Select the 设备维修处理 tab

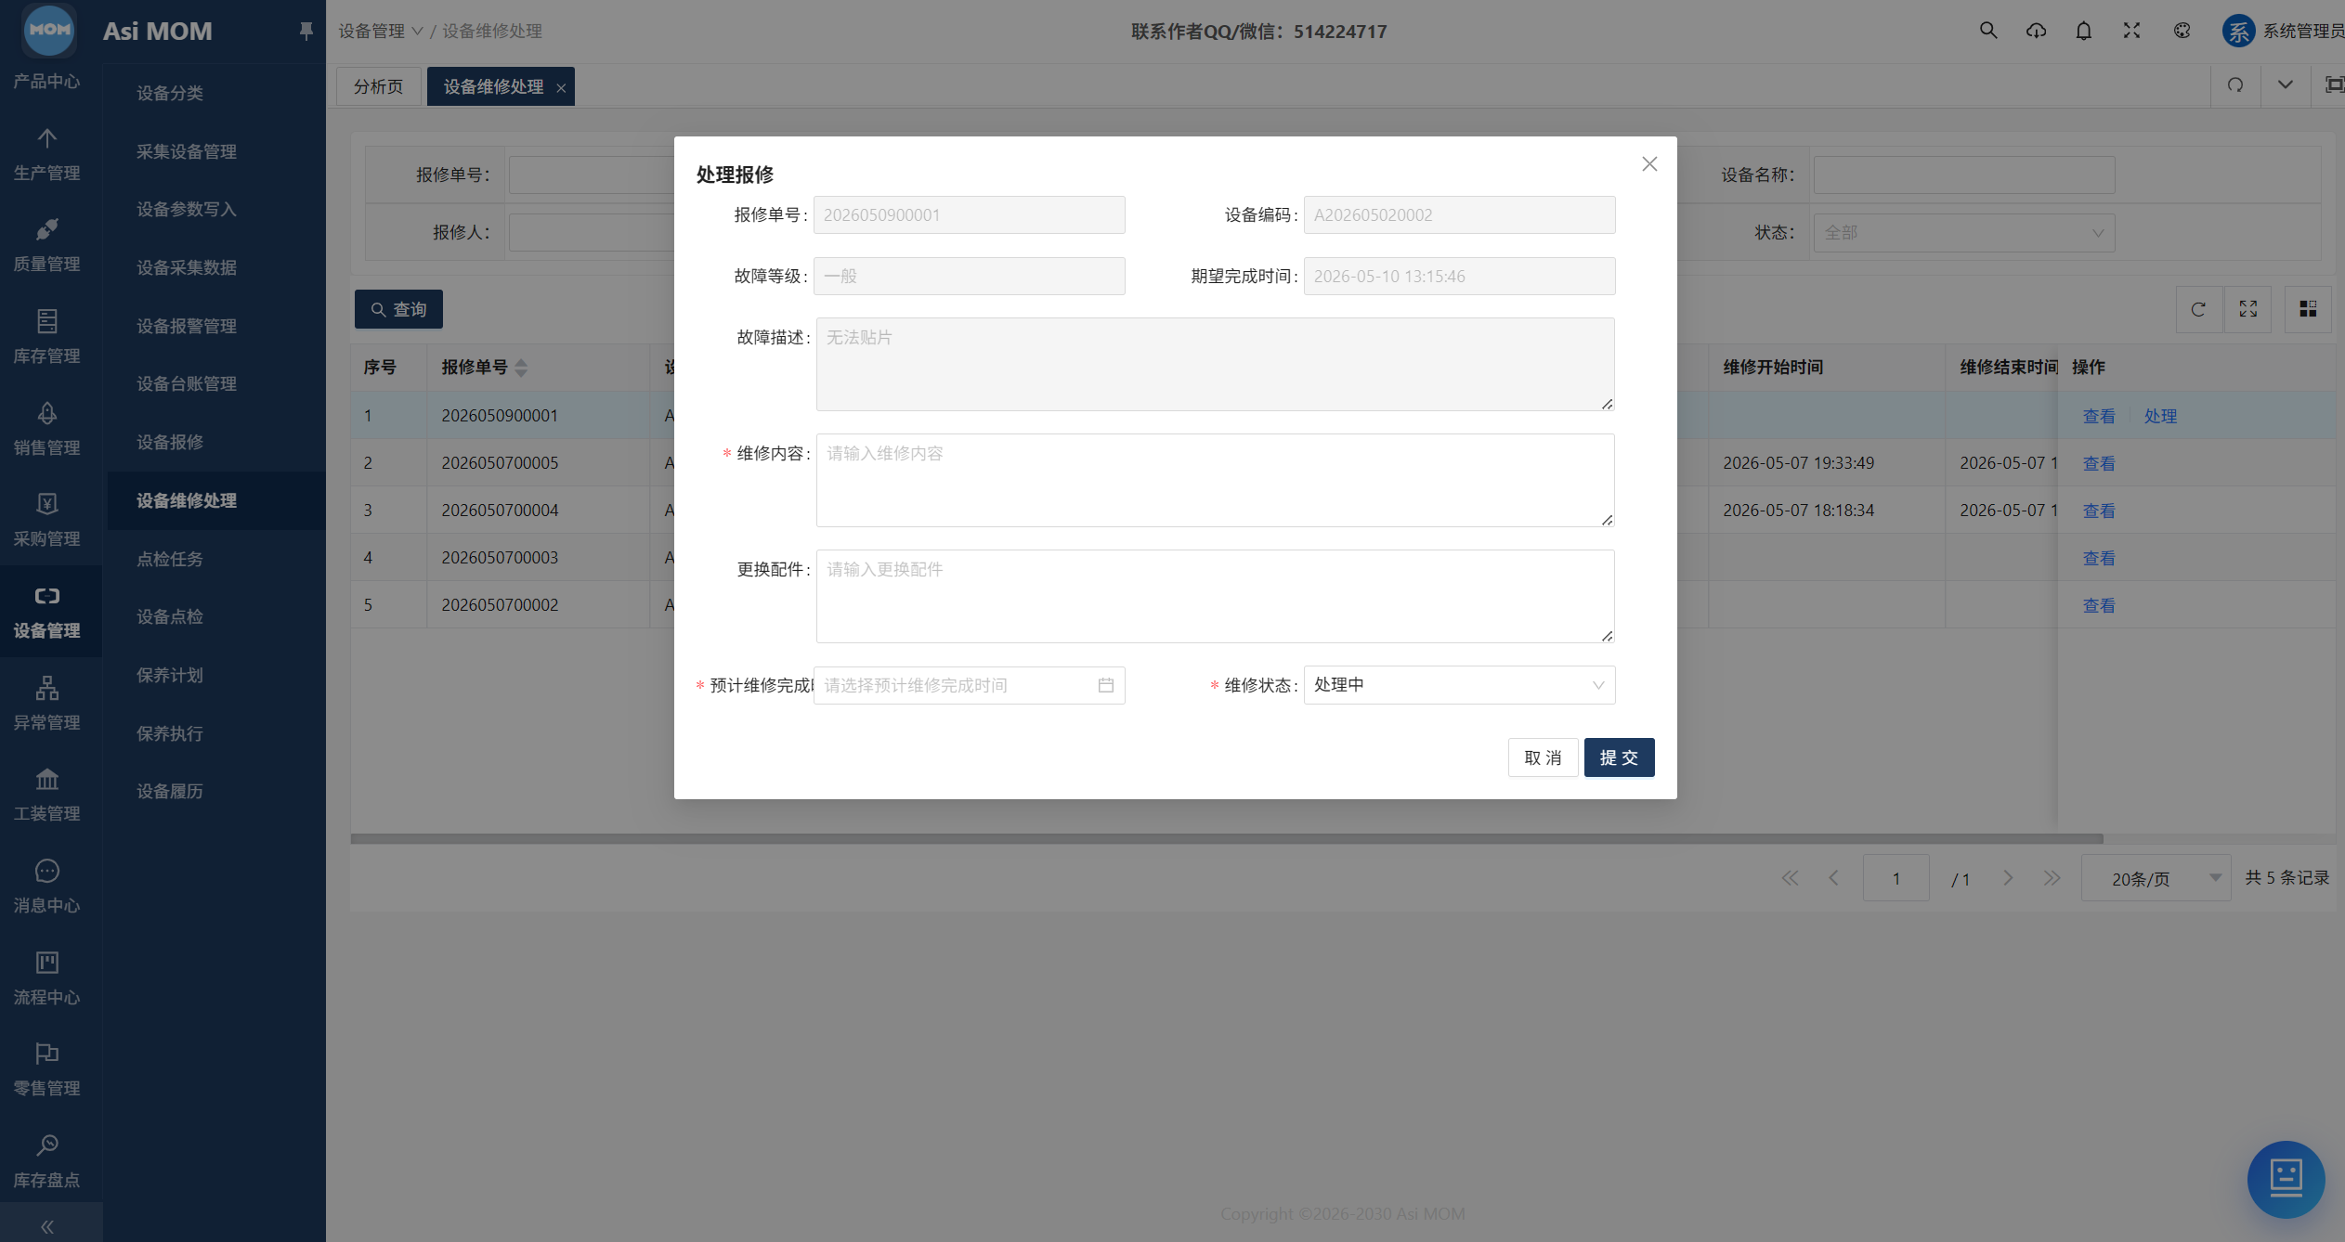coord(493,86)
